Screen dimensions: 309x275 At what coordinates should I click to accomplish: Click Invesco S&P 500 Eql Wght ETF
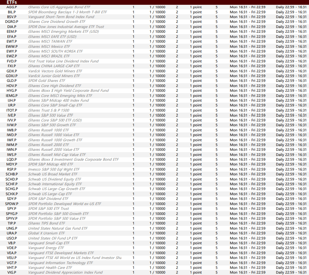[x=54, y=169]
